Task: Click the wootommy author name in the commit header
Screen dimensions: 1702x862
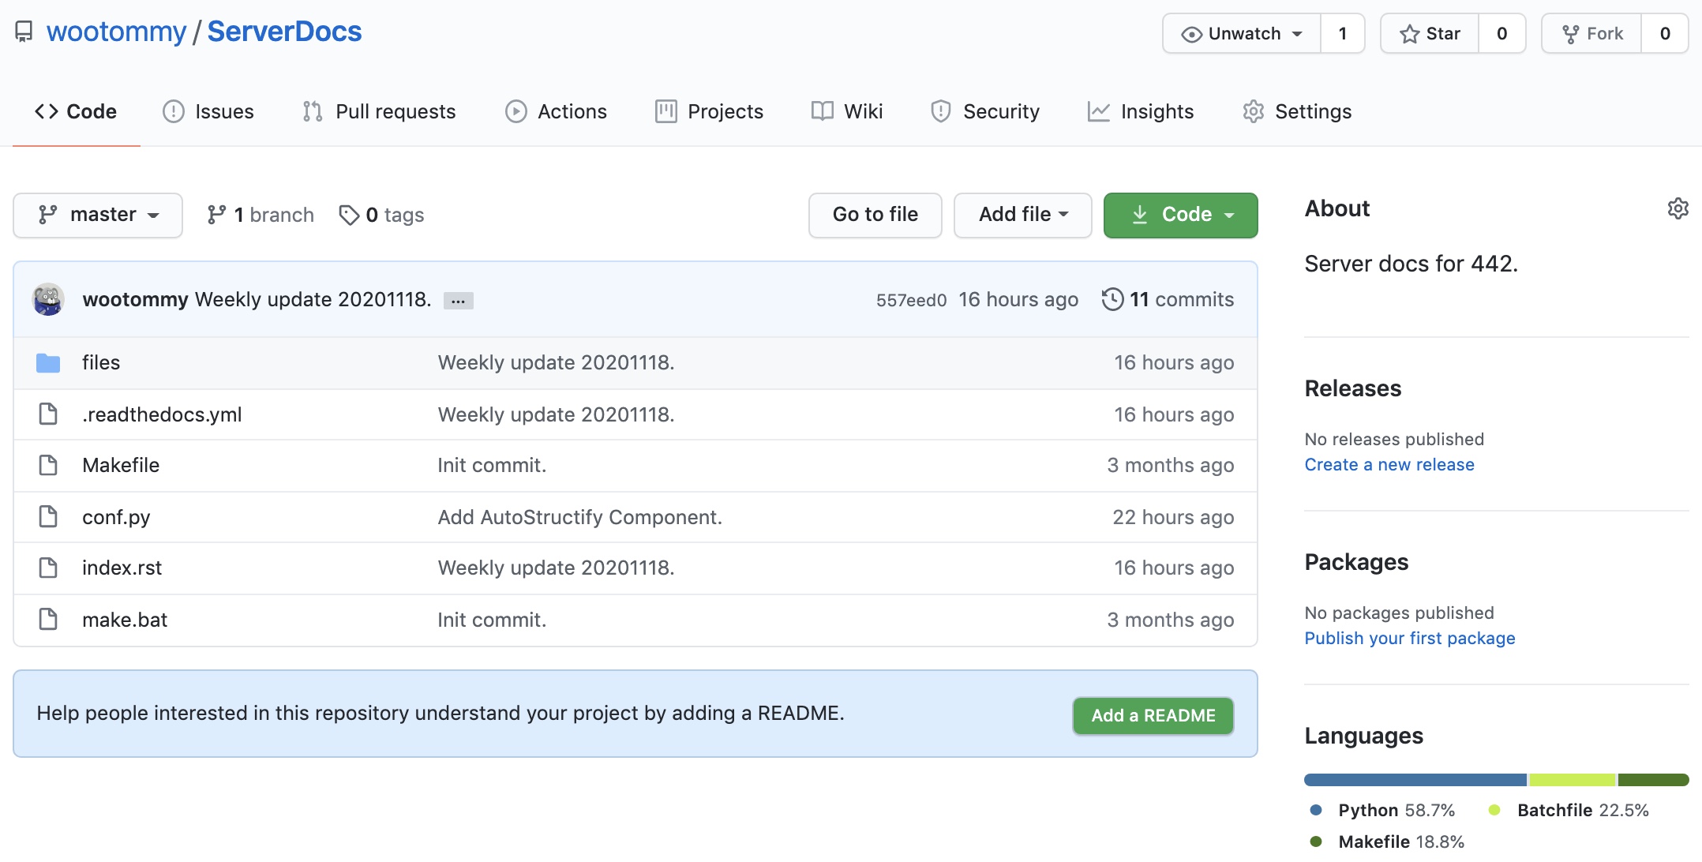Action: [x=135, y=299]
